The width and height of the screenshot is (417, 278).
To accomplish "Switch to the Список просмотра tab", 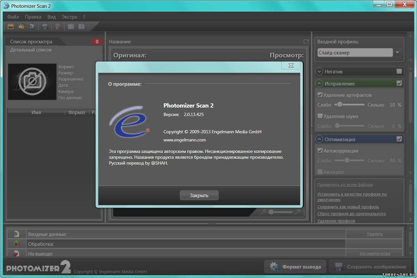I will coord(31,42).
